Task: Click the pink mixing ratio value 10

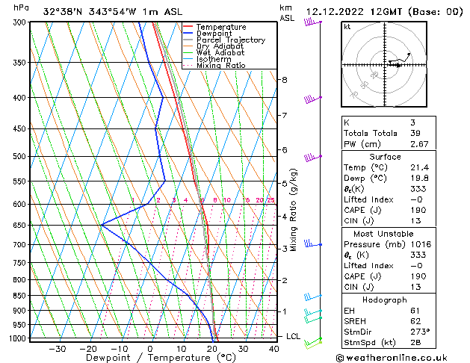Action: point(227,200)
